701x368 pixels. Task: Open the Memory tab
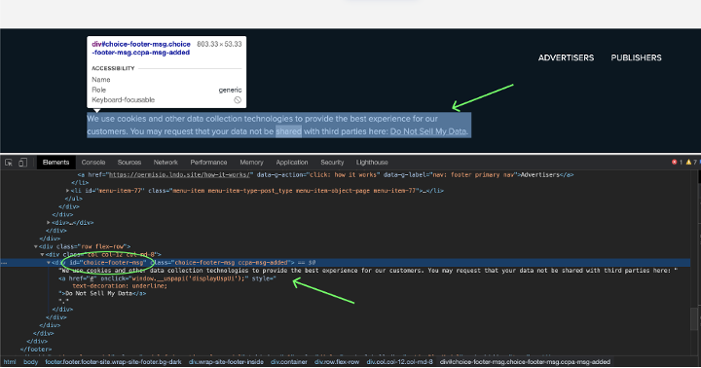[251, 163]
